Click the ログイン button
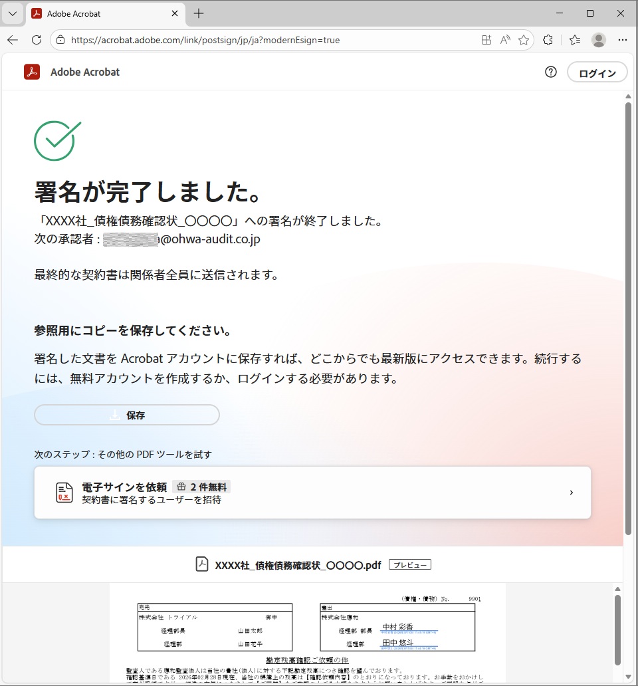This screenshot has height=686, width=638. (597, 73)
